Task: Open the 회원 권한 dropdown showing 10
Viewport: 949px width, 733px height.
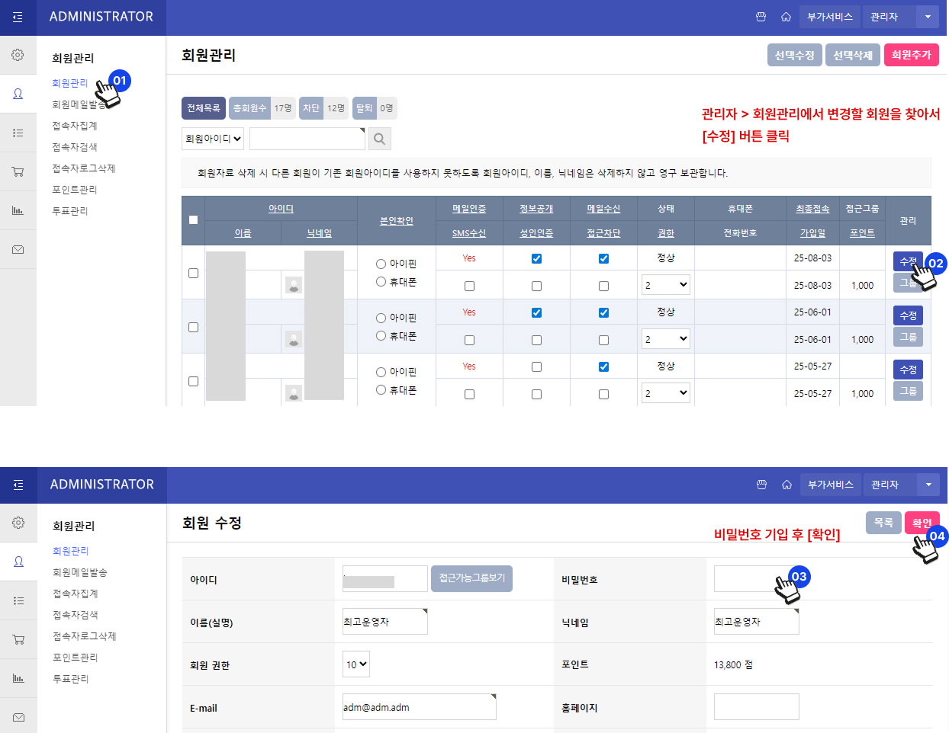Action: [356, 664]
